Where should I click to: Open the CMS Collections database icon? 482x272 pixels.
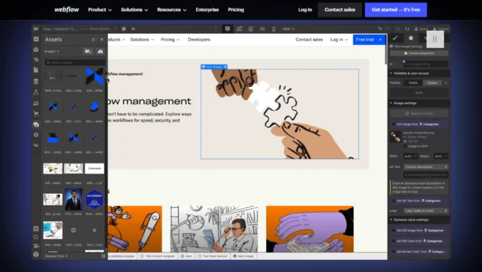(x=36, y=81)
